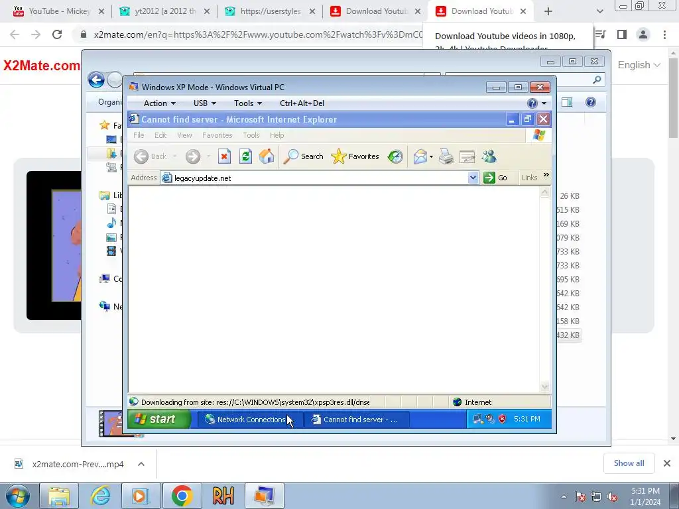Viewport: 679px width, 509px height.
Task: Open Internet Explorer from Windows 7 taskbar
Action: [100, 496]
